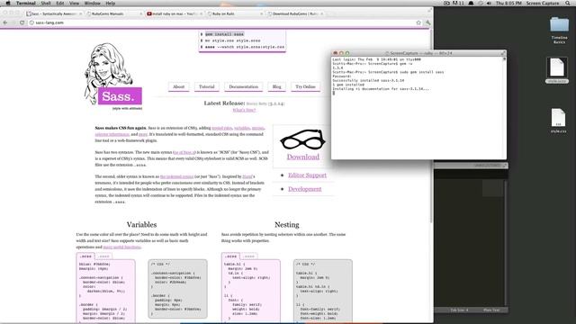The image size is (576, 324).
Task: Open Tab Size: 4 selector in editor
Action: click(x=459, y=310)
